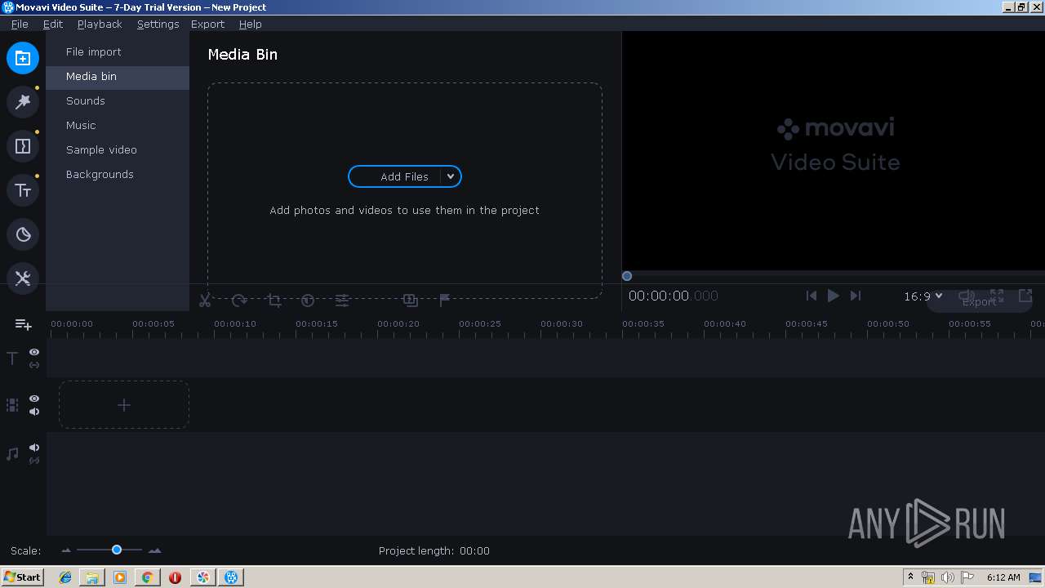Zoom in timeline scale icon
Screen dimensions: 1045x588
154,550
